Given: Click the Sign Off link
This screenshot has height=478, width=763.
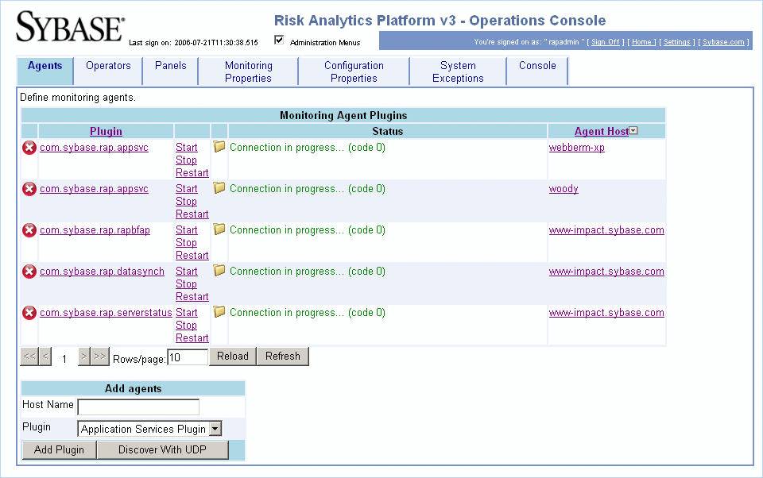Looking at the screenshot, I should (x=606, y=42).
